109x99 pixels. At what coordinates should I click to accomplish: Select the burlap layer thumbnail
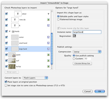(12, 67)
